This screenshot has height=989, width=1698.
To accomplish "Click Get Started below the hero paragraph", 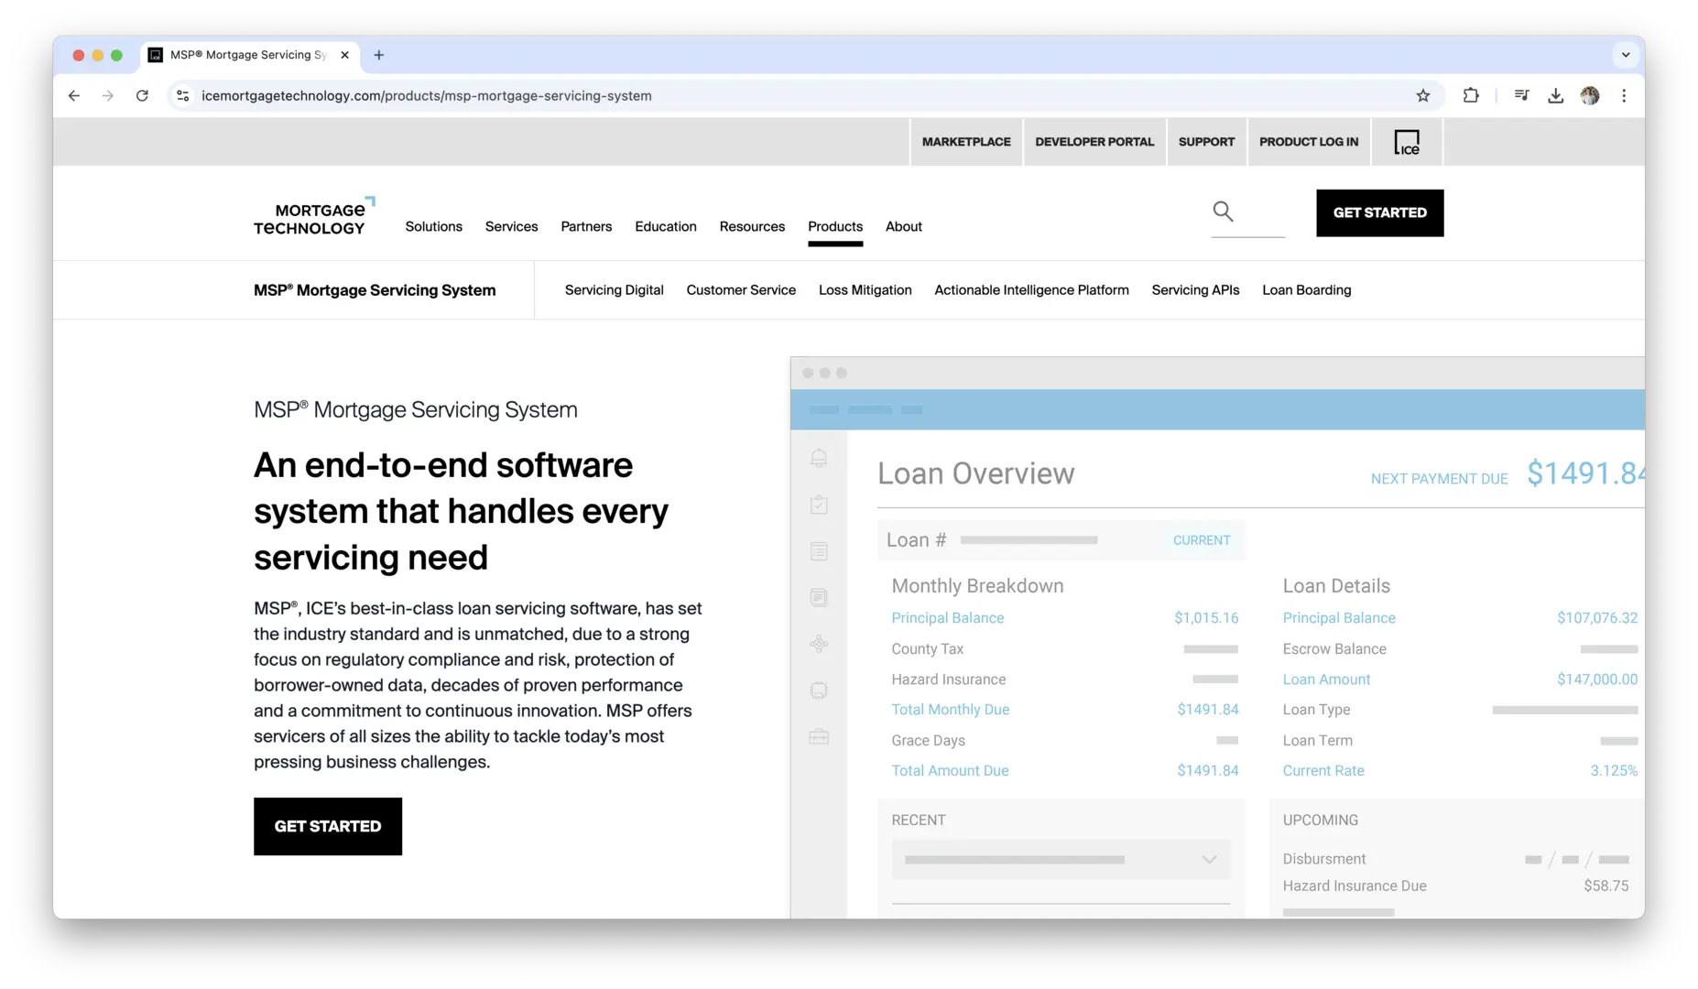I will (x=328, y=826).
